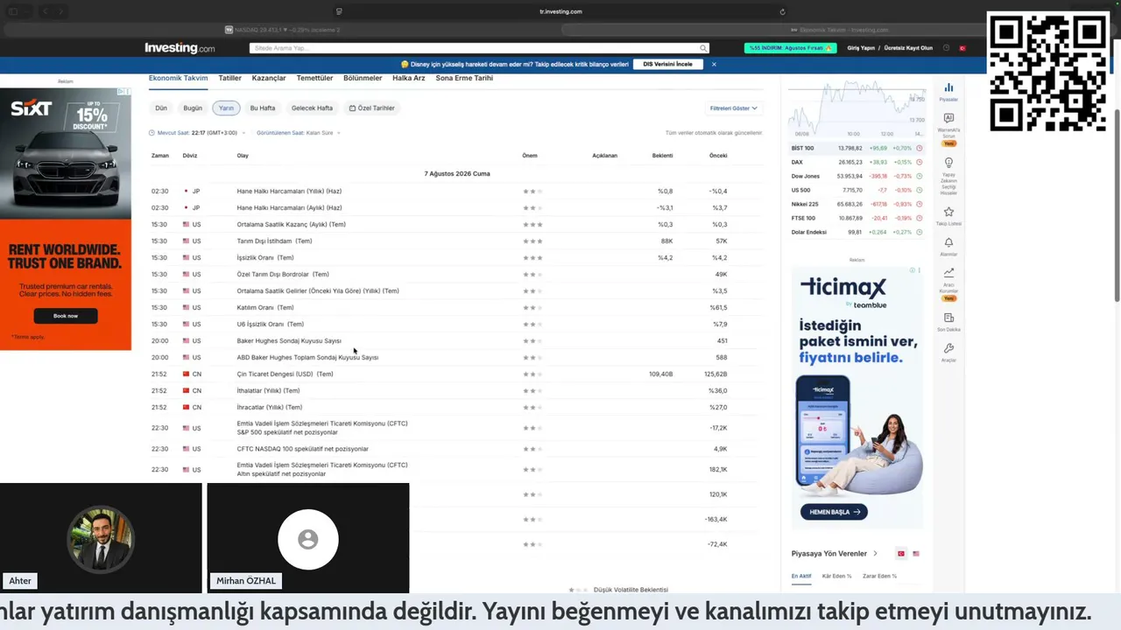Expand Piyasaya Yön Verenler chevron
Screen dimensions: 1121x630
[x=875, y=554]
